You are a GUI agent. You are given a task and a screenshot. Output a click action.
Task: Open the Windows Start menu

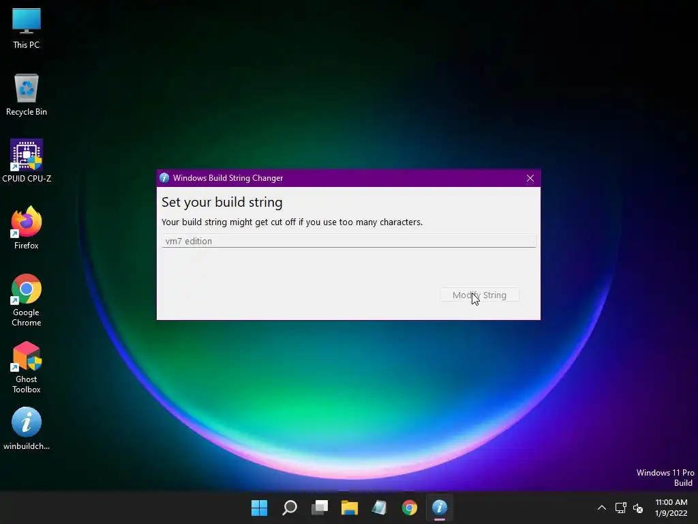tap(259, 508)
